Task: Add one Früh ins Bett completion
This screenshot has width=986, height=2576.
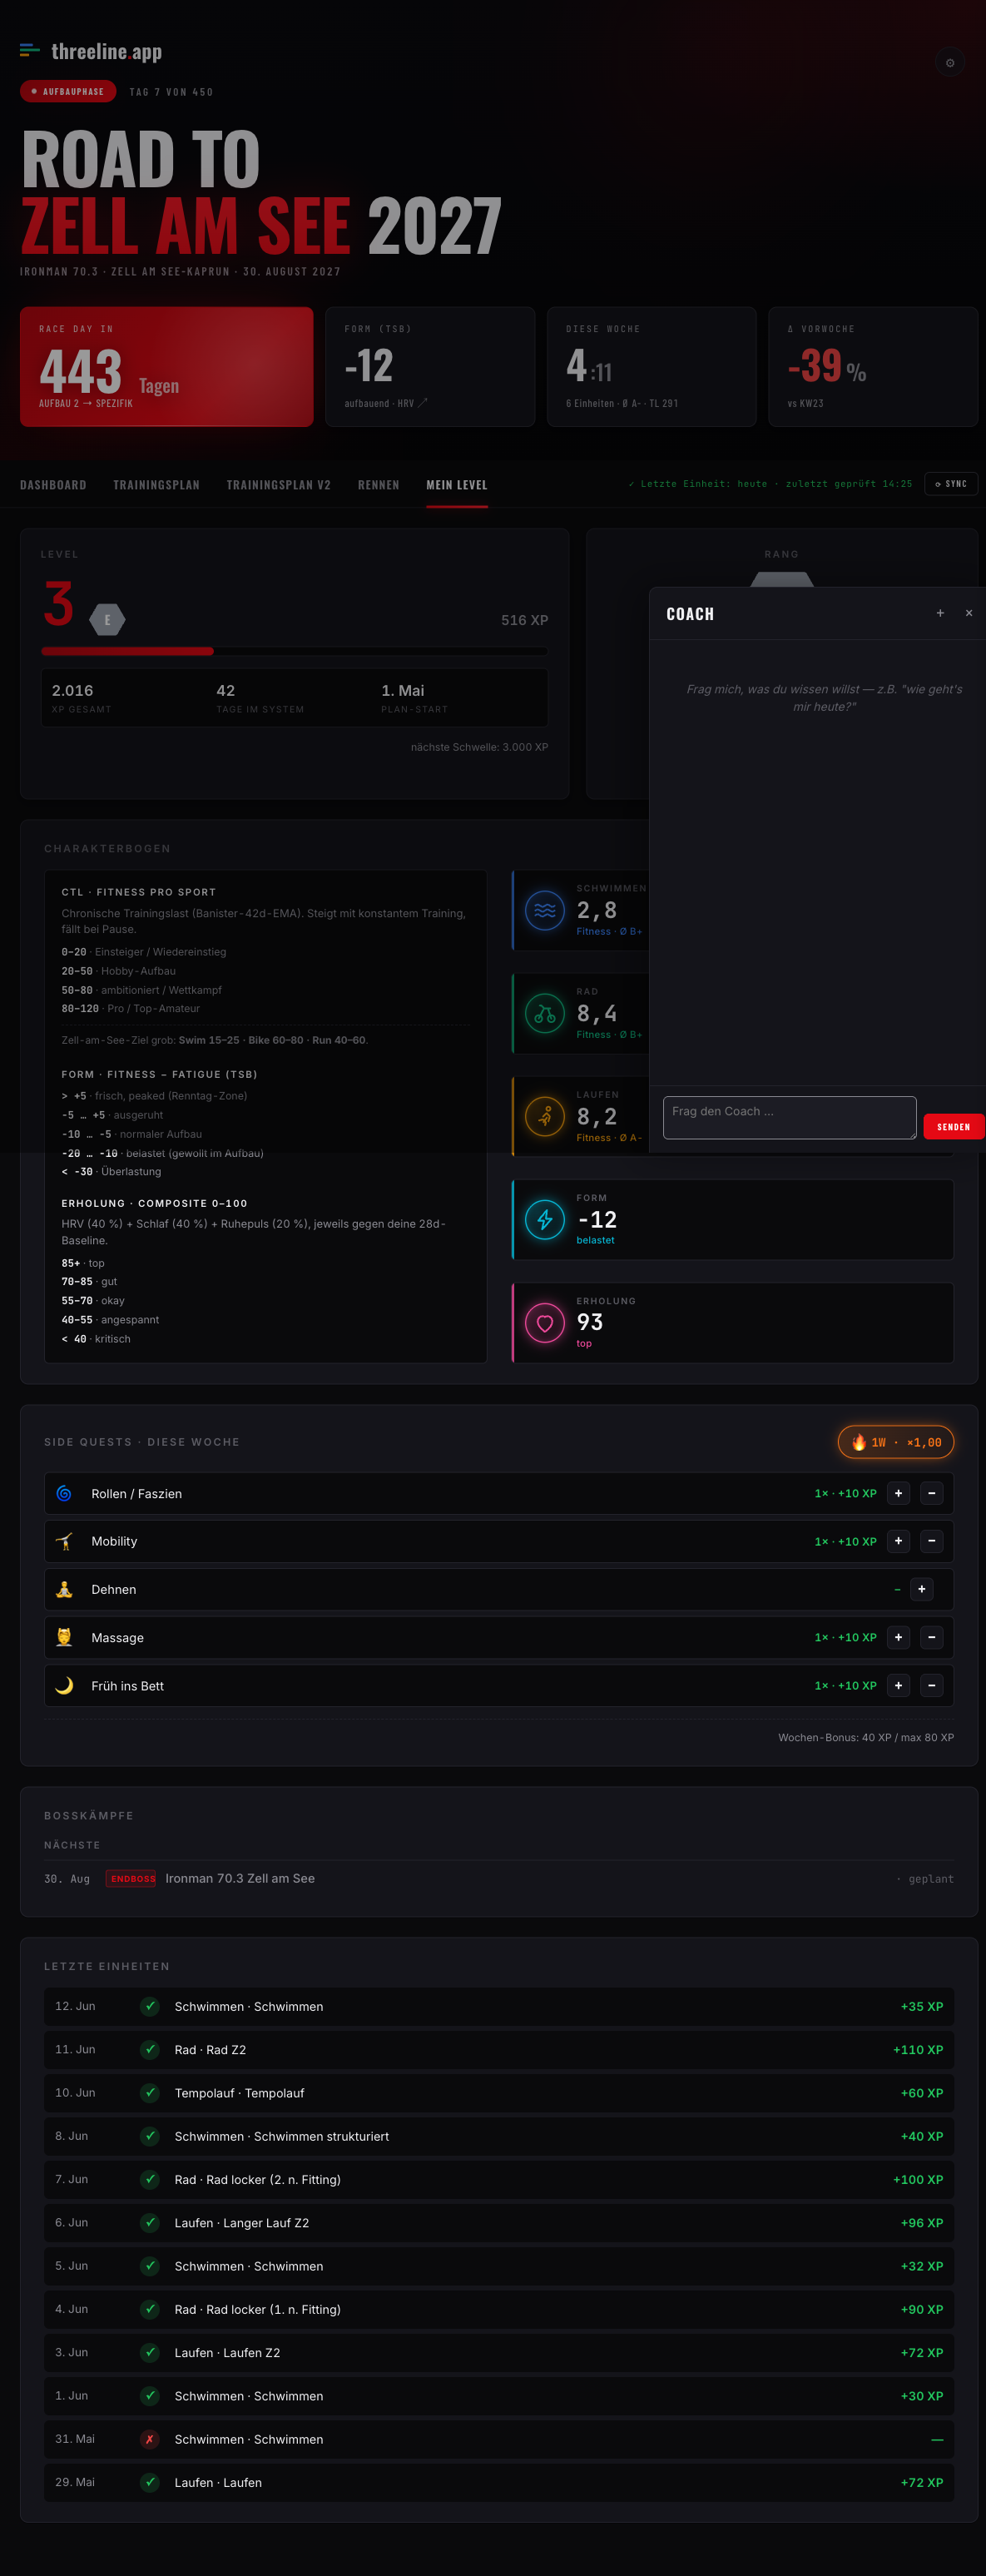Action: point(898,1685)
